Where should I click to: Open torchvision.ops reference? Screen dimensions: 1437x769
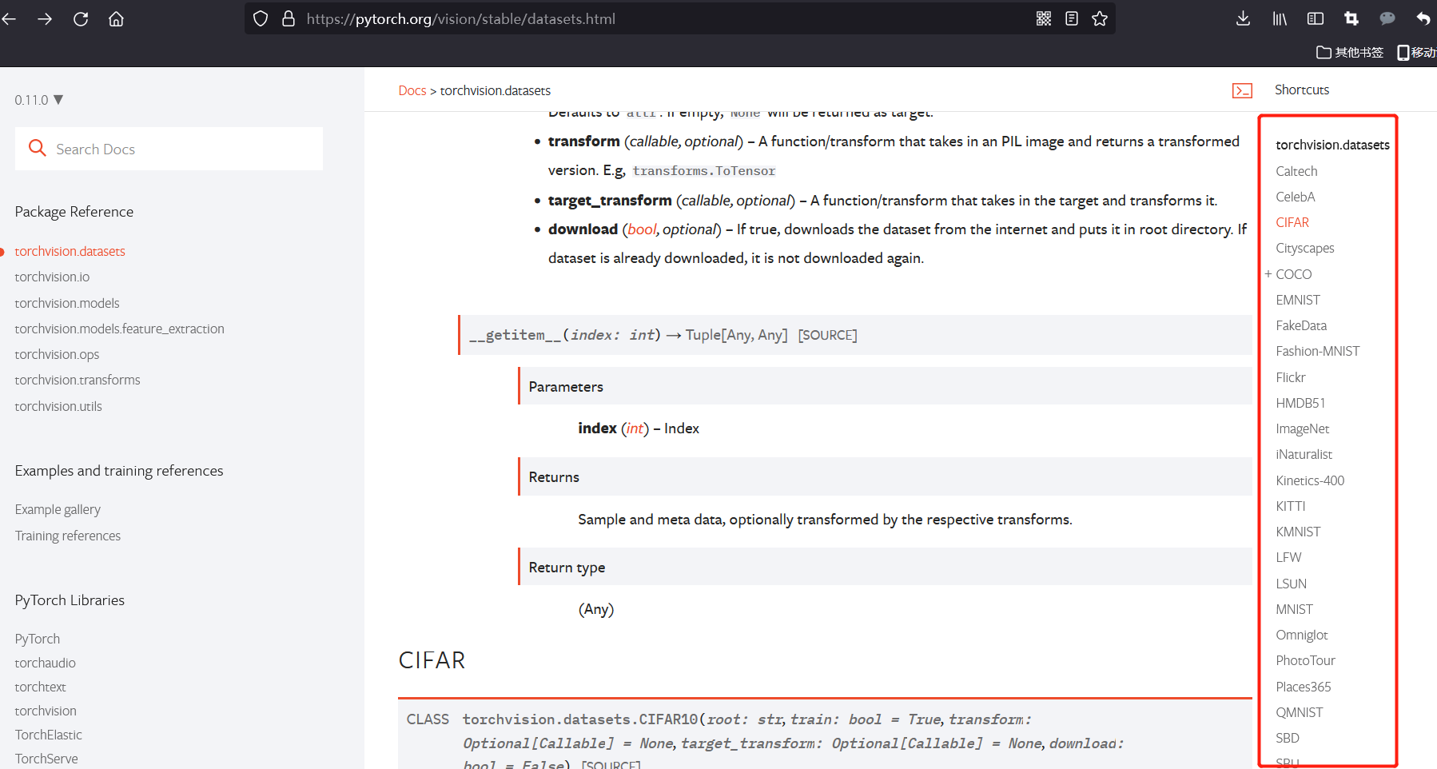[57, 354]
